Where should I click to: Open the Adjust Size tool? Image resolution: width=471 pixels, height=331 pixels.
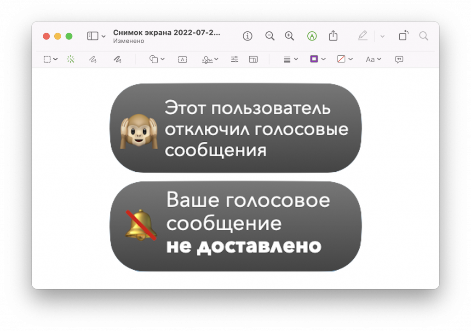pos(253,59)
